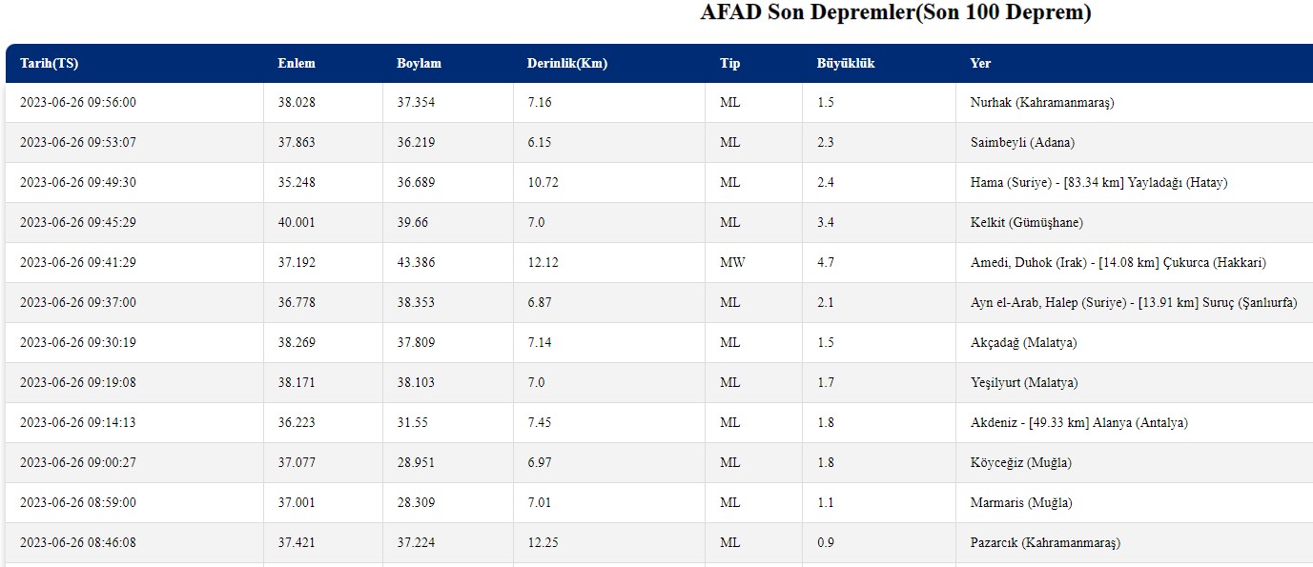The width and height of the screenshot is (1313, 567).
Task: Click the 2023-06-26 09:41:29 date cell
Action: click(x=77, y=263)
